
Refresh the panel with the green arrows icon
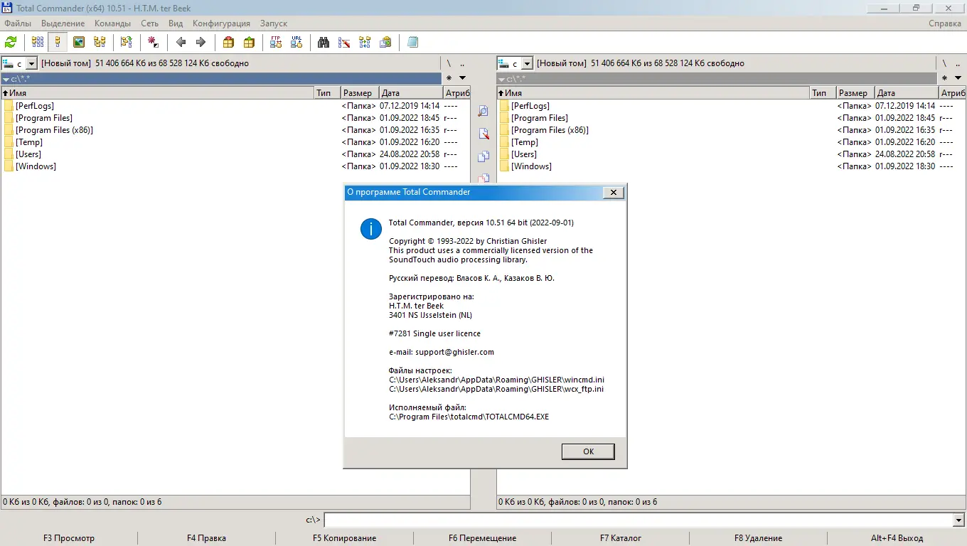(x=11, y=42)
